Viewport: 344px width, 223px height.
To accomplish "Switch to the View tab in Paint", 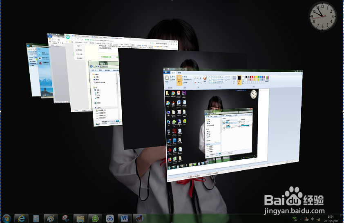I will [179, 72].
